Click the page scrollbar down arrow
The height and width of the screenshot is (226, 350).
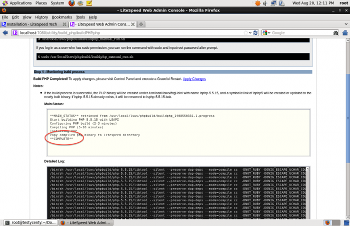point(348,217)
